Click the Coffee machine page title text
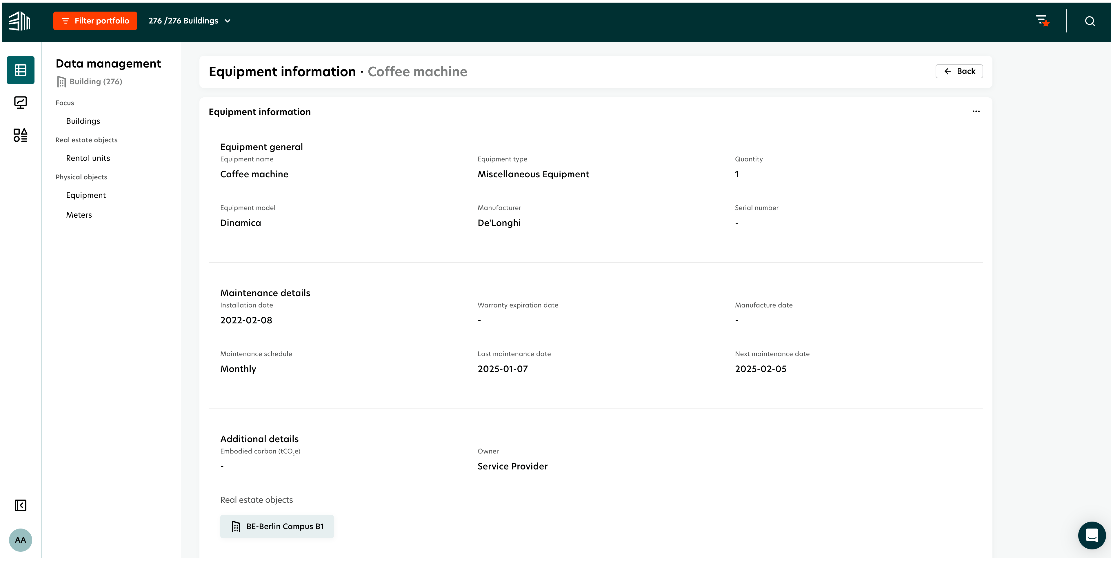The height and width of the screenshot is (561, 1113). pos(417,72)
